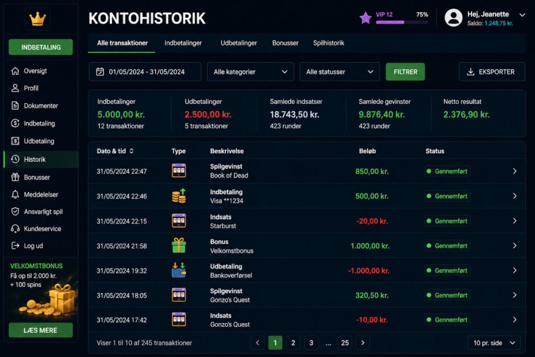Switch to the Spilhistorik tab

click(329, 43)
